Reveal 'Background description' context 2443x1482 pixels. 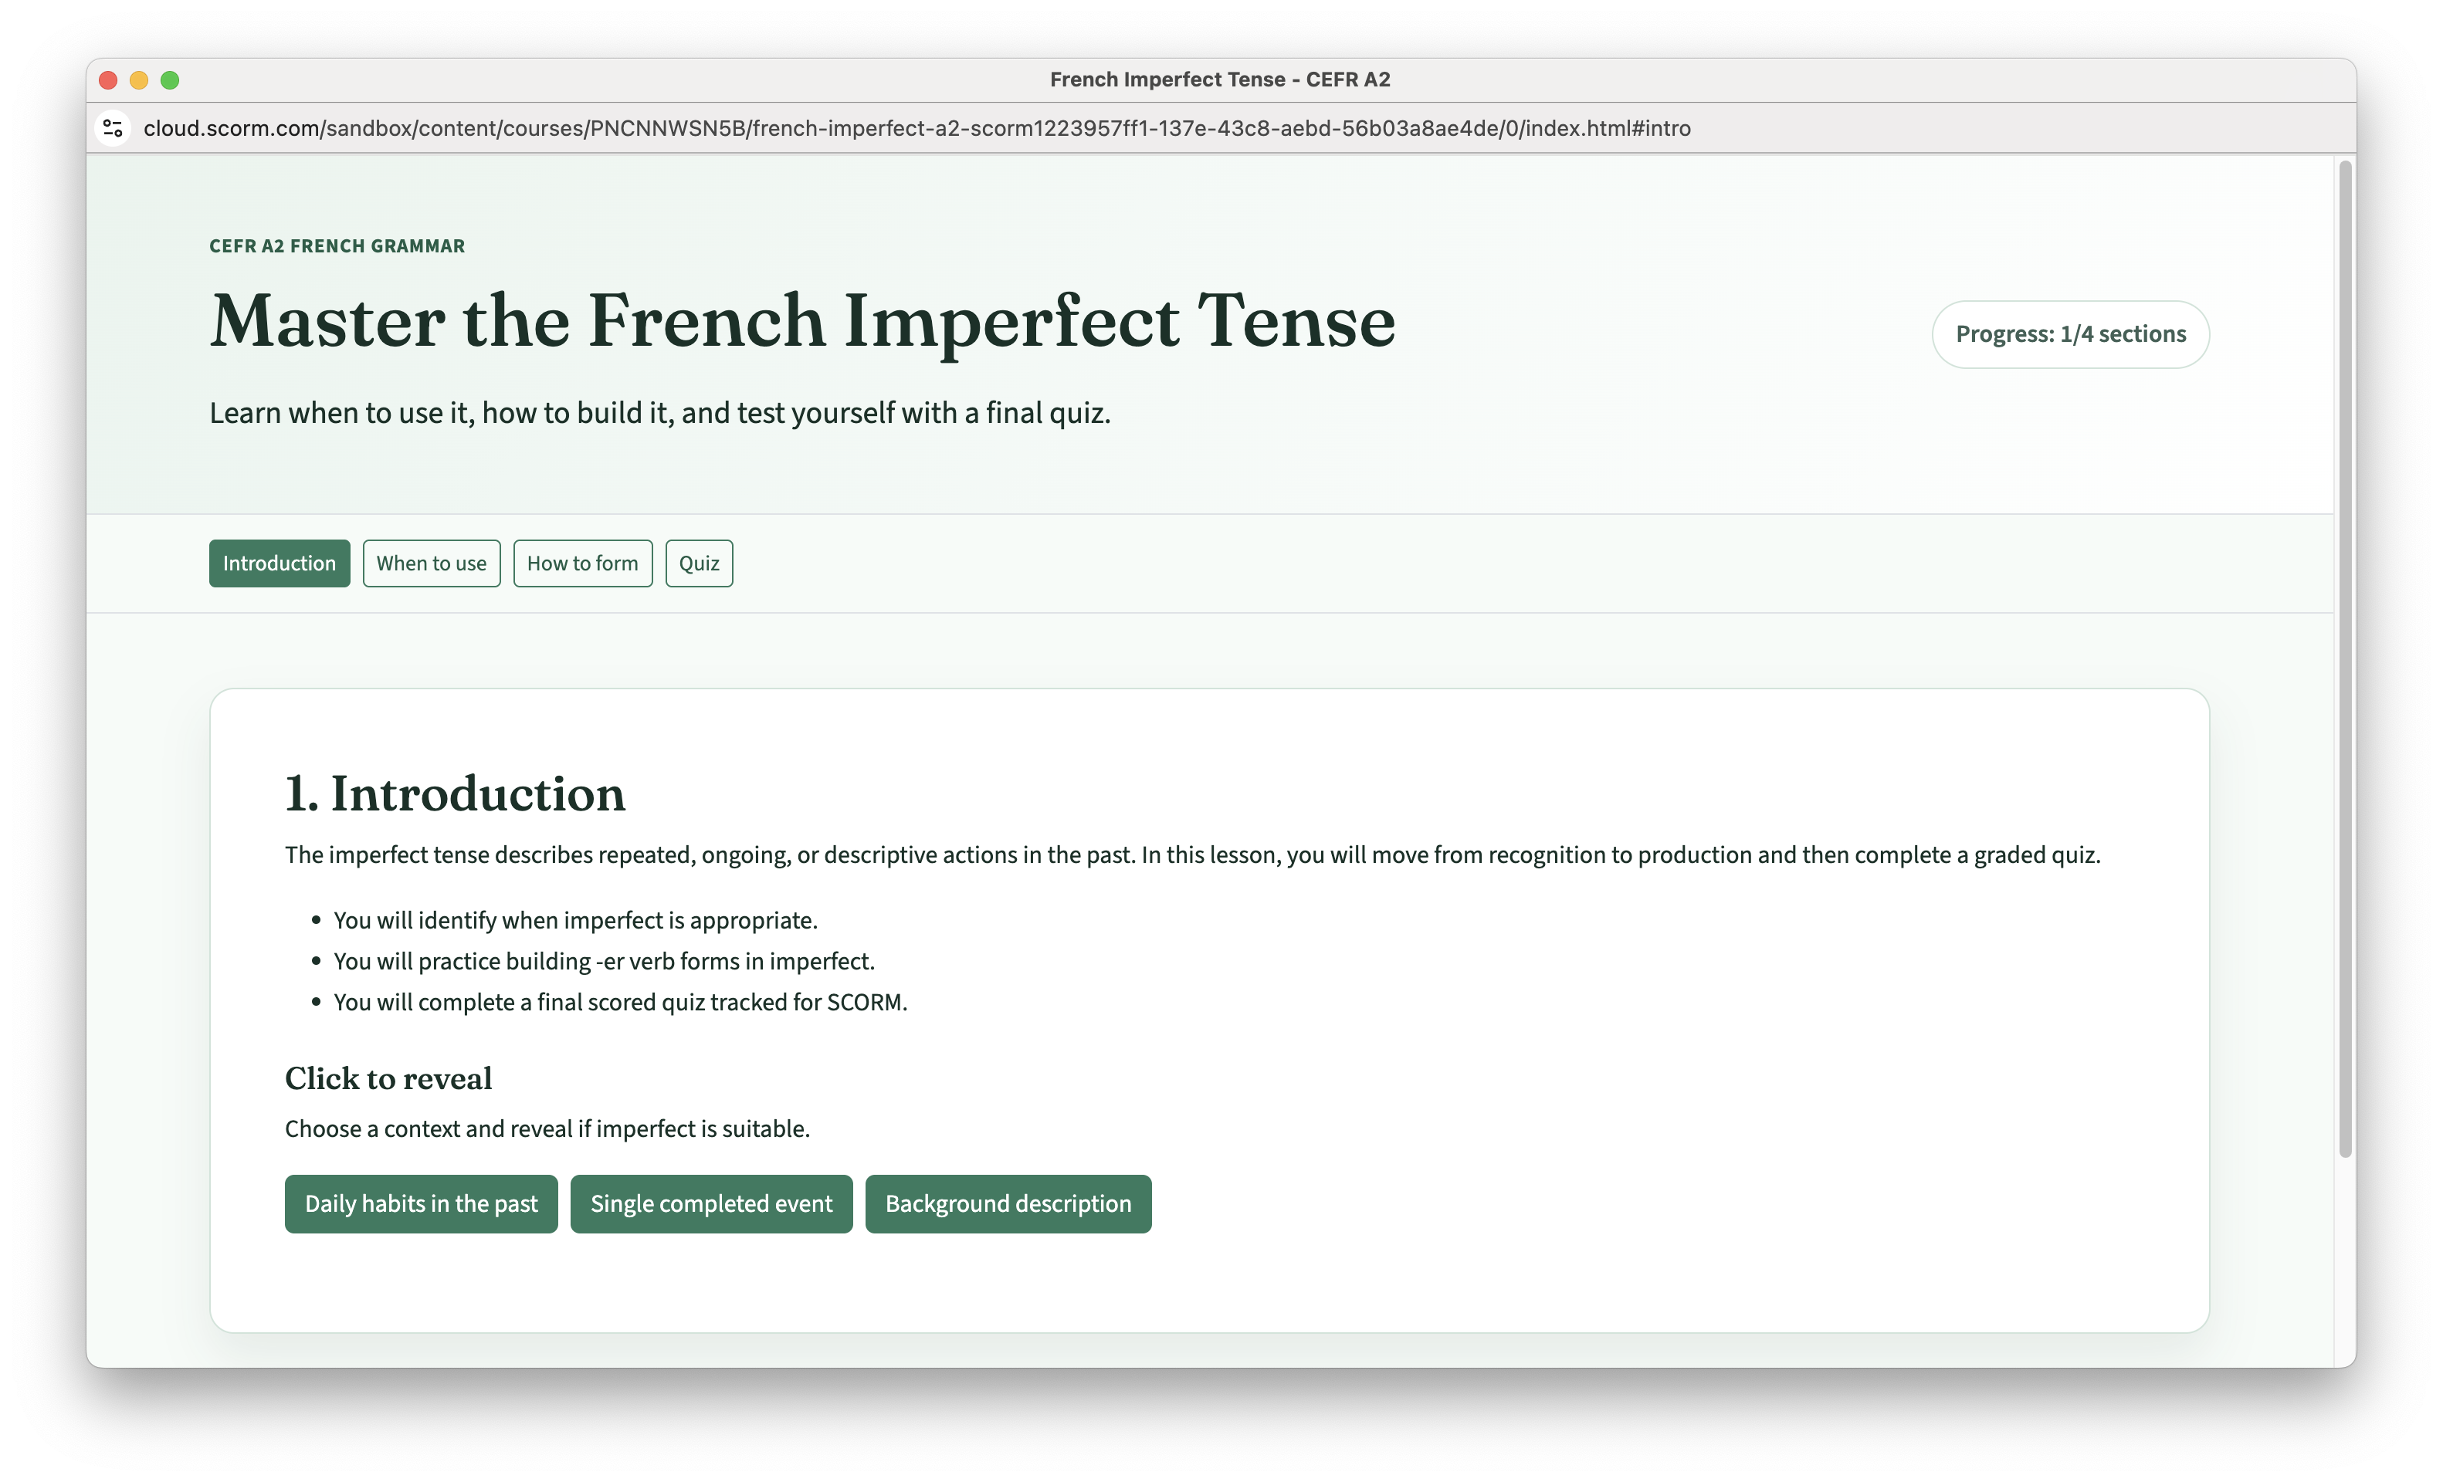pyautogui.click(x=1008, y=1203)
